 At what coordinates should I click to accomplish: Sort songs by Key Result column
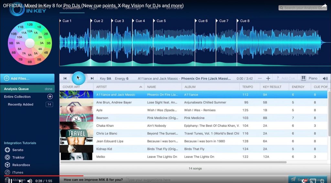tap(272, 87)
